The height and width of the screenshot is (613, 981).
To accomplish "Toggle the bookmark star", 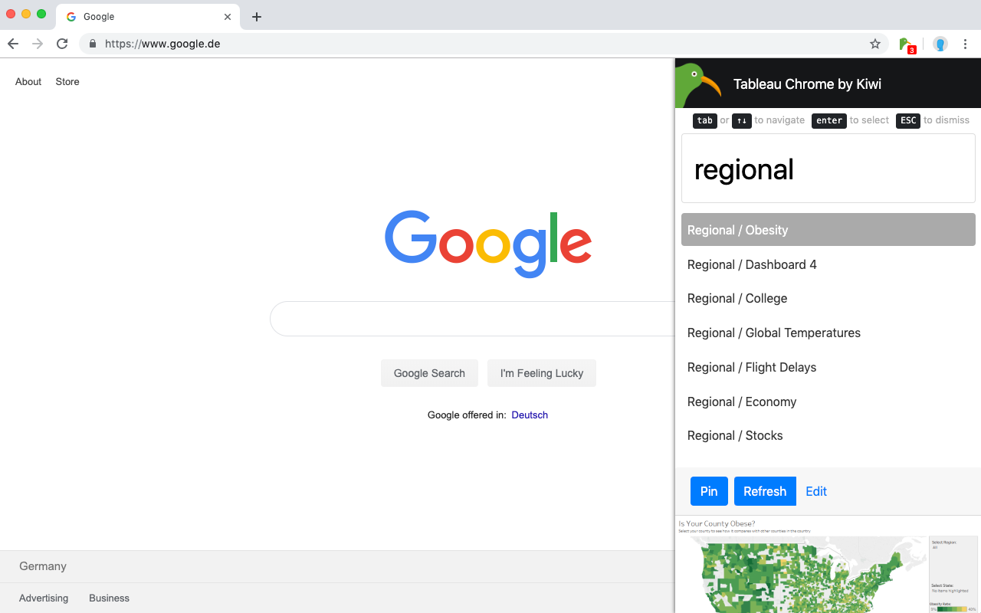I will coord(874,44).
